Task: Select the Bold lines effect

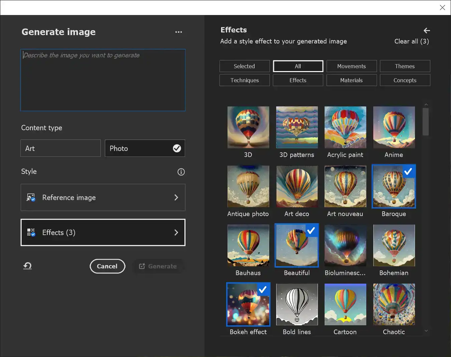Action: (x=297, y=304)
